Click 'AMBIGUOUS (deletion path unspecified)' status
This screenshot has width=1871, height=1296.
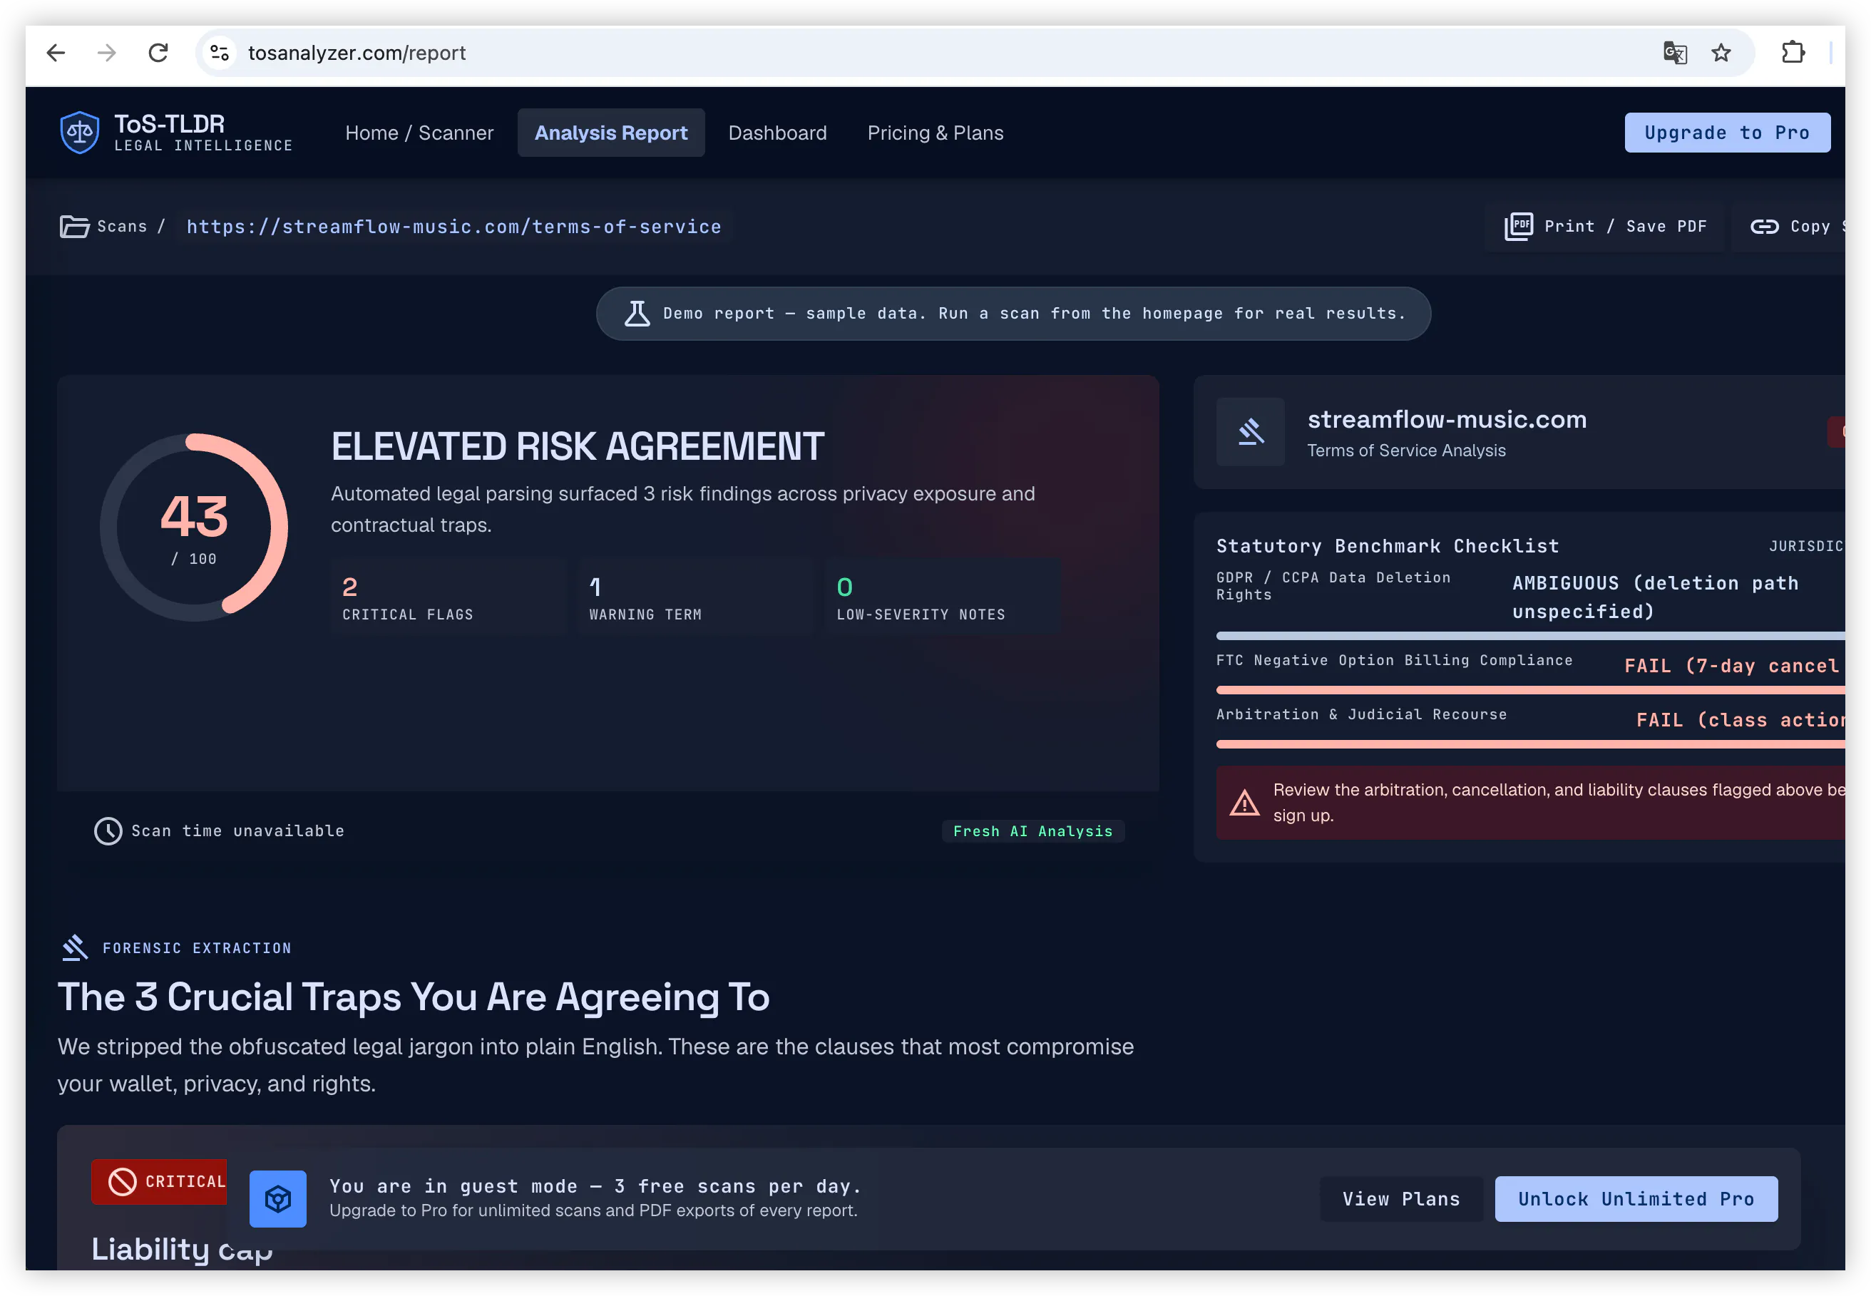(1655, 597)
